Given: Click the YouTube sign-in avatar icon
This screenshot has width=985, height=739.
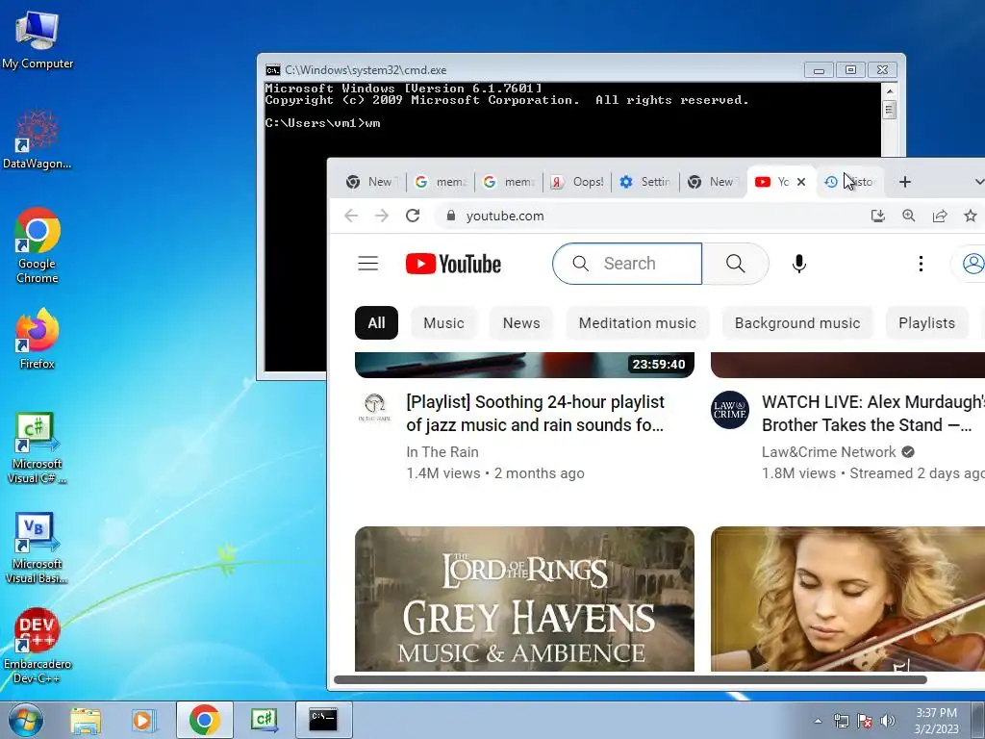Looking at the screenshot, I should (x=972, y=264).
